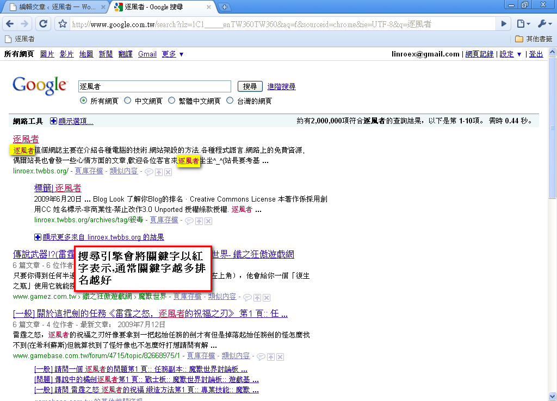The height and width of the screenshot is (401, 557).
Task: Click the vertical scrollbar thumb
Action: tap(553, 127)
